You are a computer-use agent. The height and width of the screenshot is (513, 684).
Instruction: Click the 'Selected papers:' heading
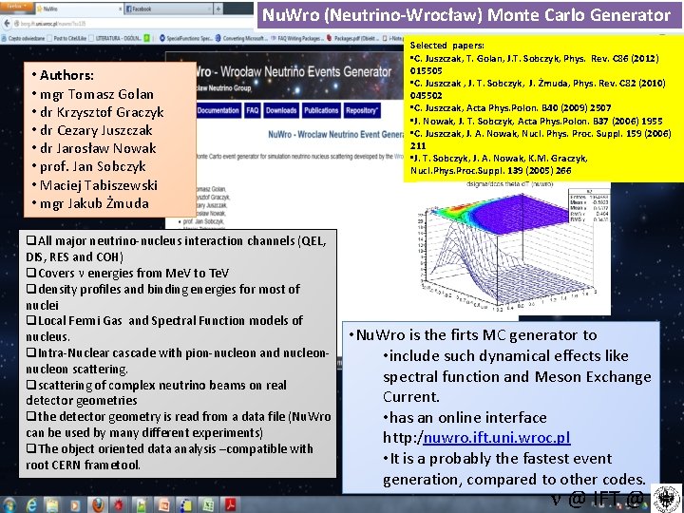click(x=447, y=46)
